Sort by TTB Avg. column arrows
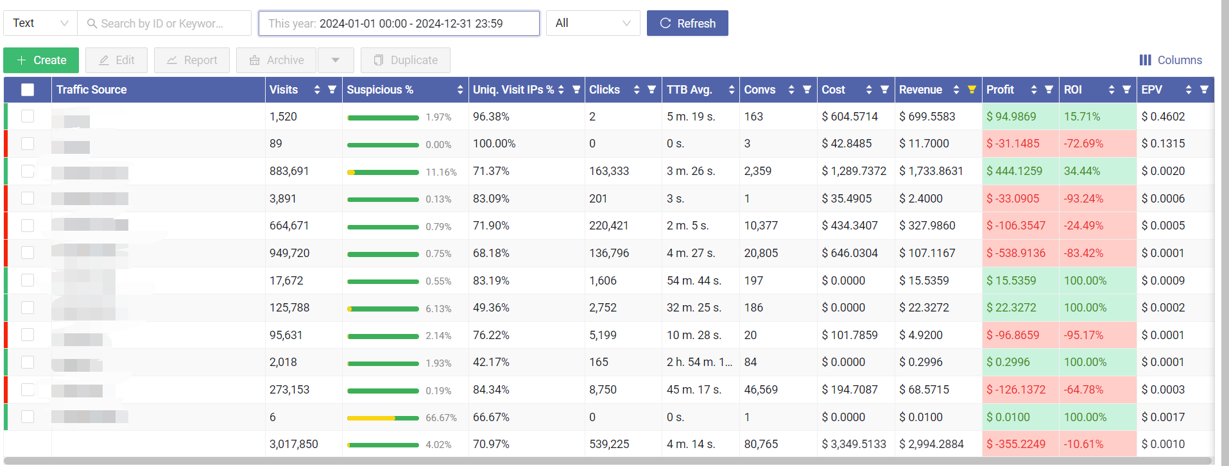 coord(732,90)
